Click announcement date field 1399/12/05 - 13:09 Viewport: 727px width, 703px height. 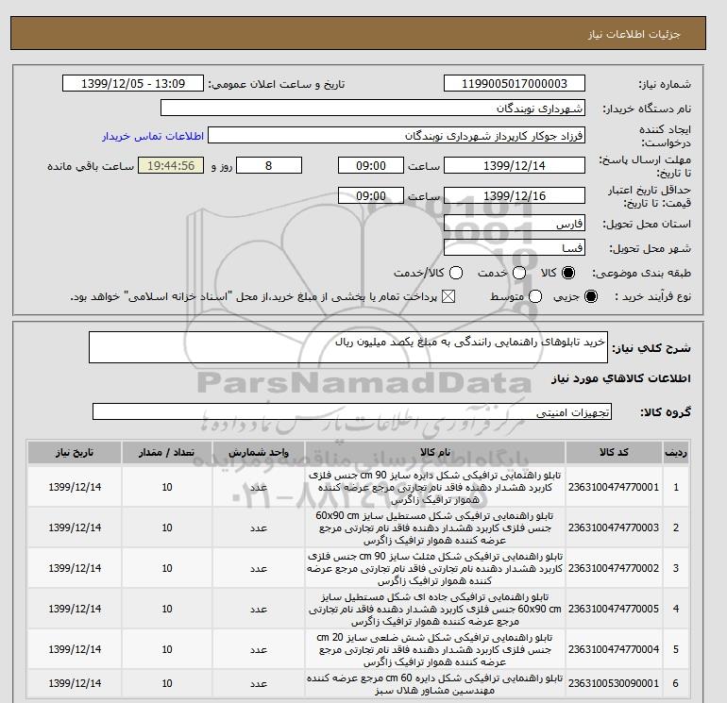pyautogui.click(x=133, y=83)
